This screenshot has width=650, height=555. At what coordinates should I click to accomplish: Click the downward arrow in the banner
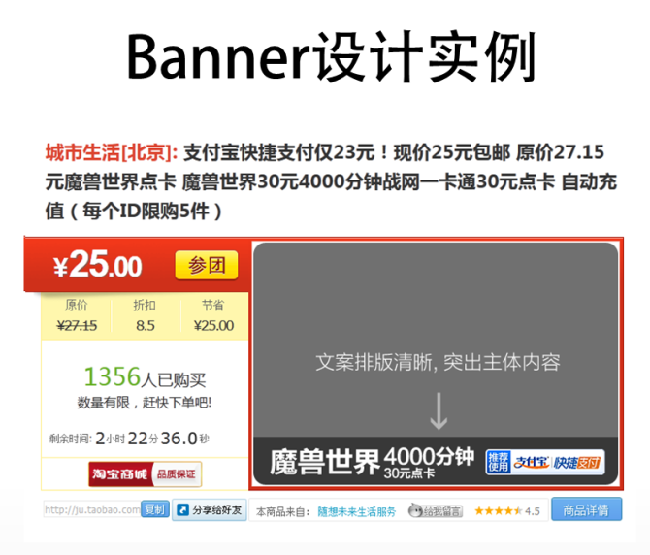[x=439, y=411]
